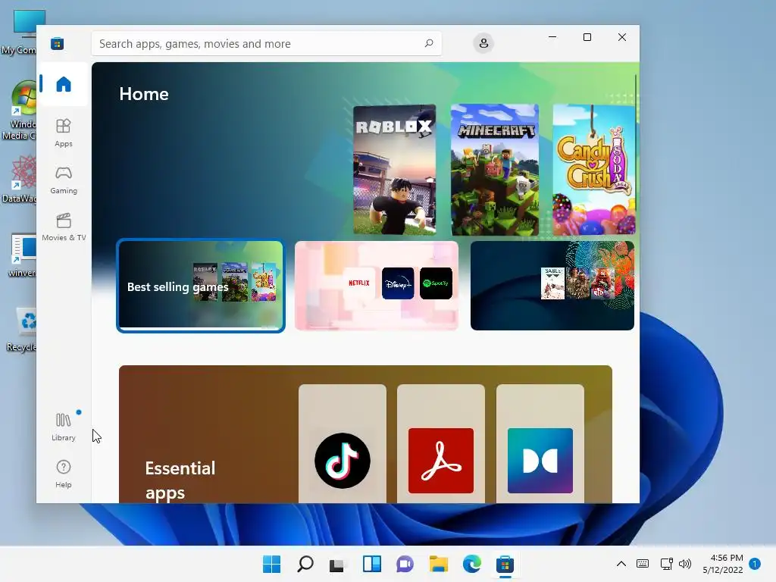The image size is (776, 582).
Task: Select the Windows Media Center desktop shortcut
Action: 20,111
